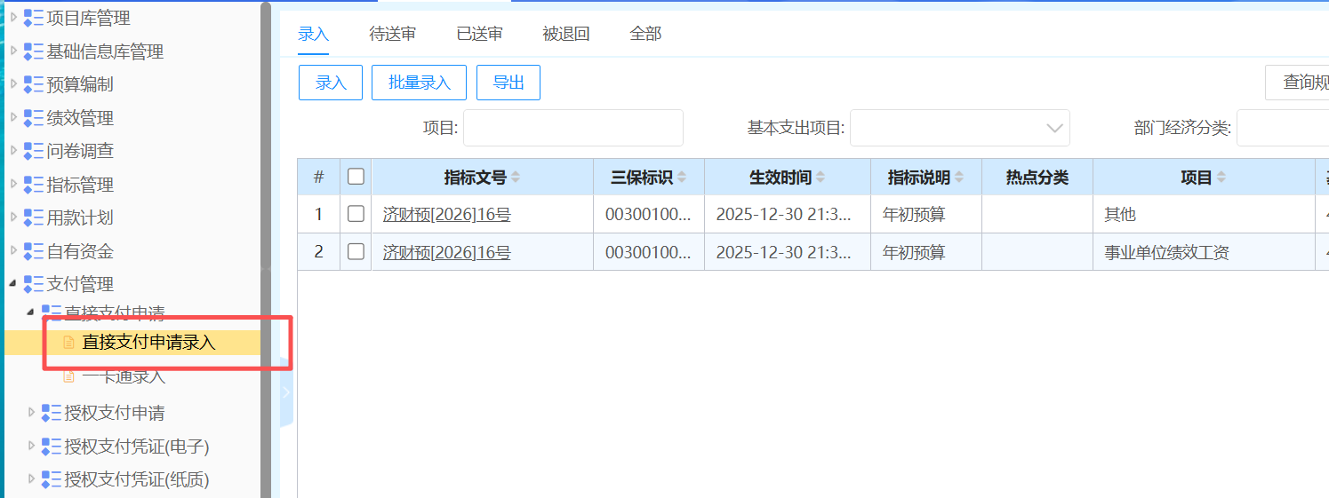This screenshot has width=1329, height=498.
Task: Click the 录入 button
Action: (331, 83)
